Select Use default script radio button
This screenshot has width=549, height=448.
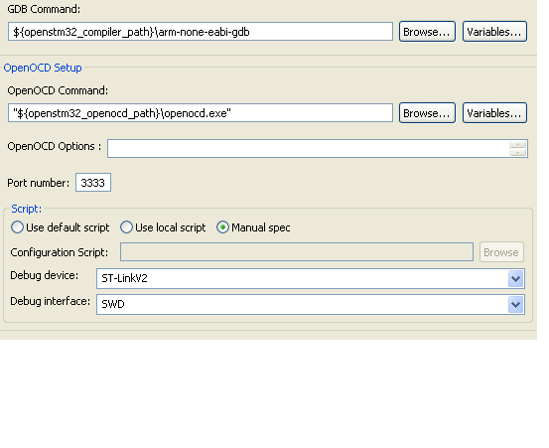17,227
